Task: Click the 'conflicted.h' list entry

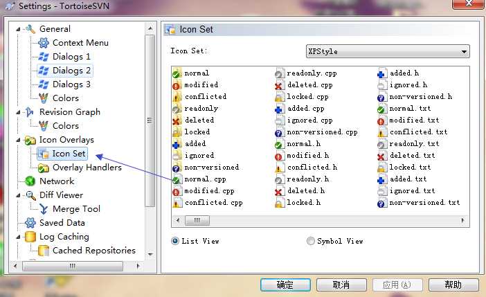Action: click(x=306, y=168)
